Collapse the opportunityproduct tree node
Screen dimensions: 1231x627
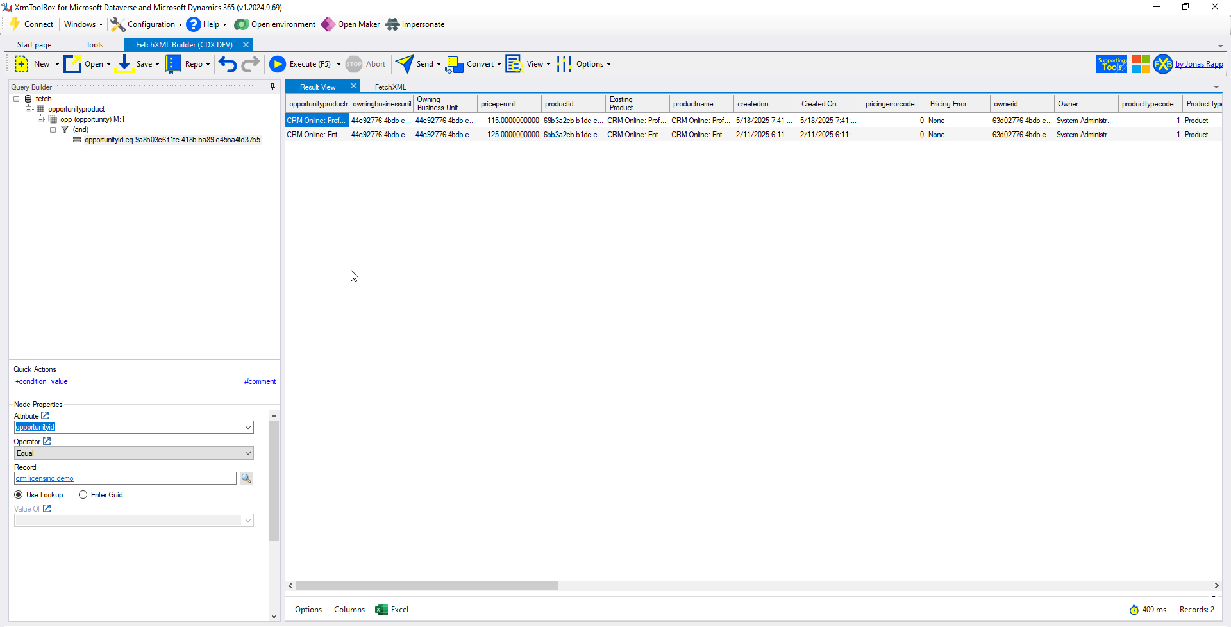29,109
